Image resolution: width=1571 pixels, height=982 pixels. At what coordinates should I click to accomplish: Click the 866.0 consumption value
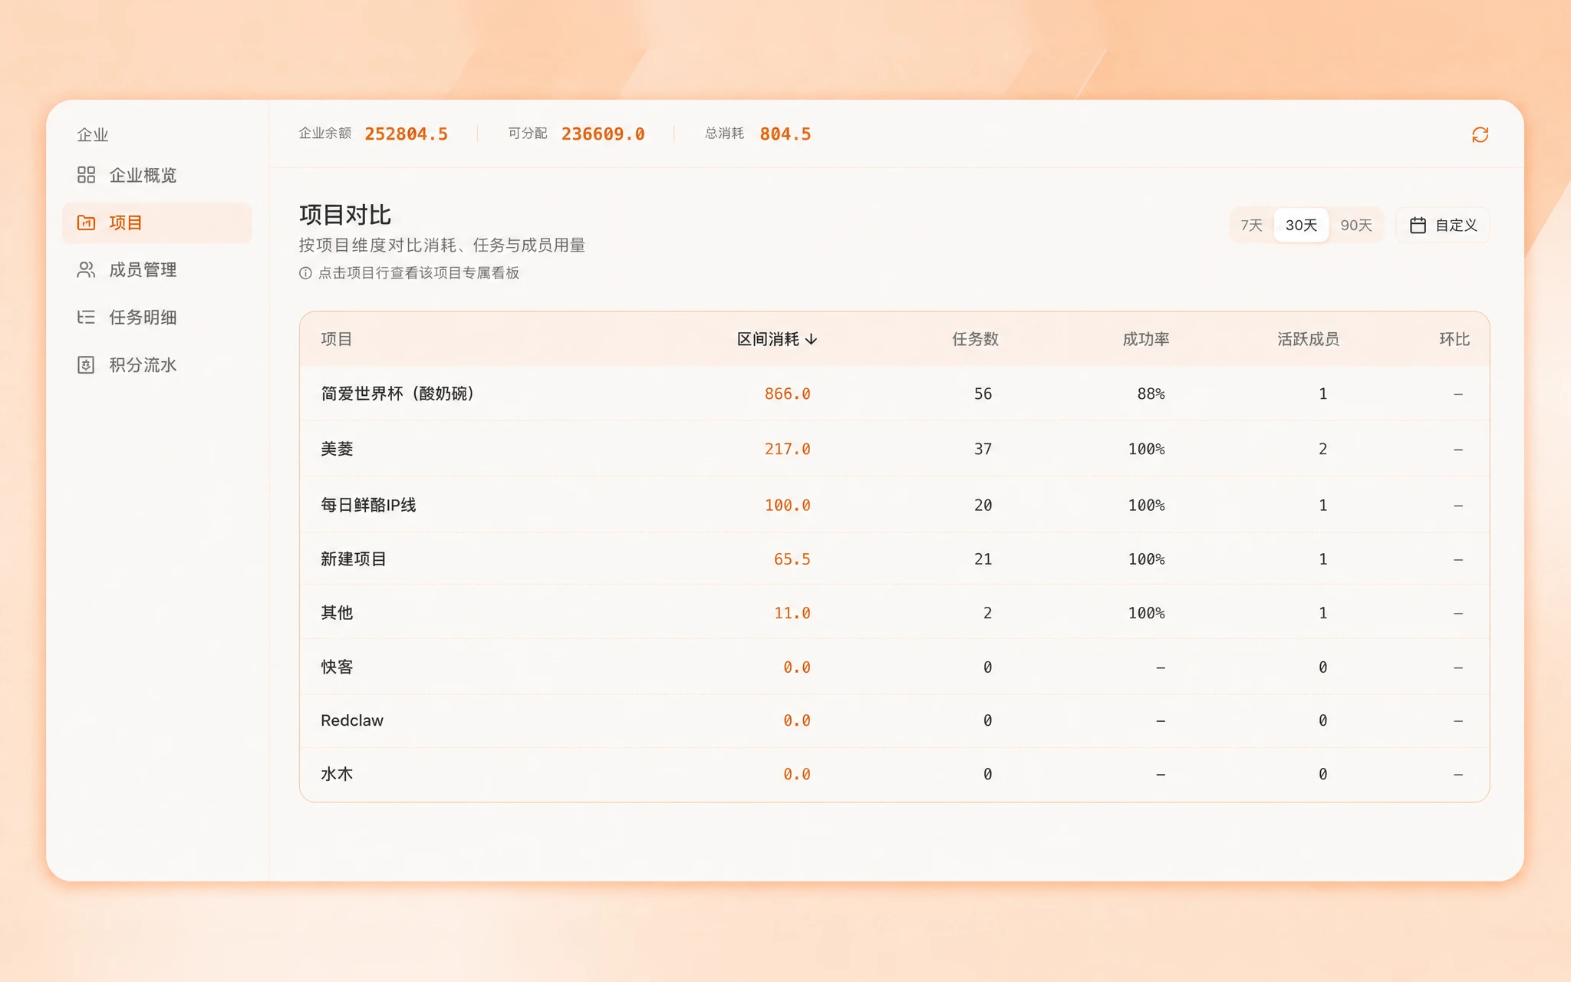point(787,394)
